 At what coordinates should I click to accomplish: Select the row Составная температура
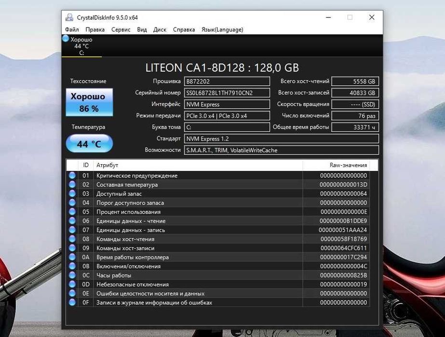(x=218, y=184)
